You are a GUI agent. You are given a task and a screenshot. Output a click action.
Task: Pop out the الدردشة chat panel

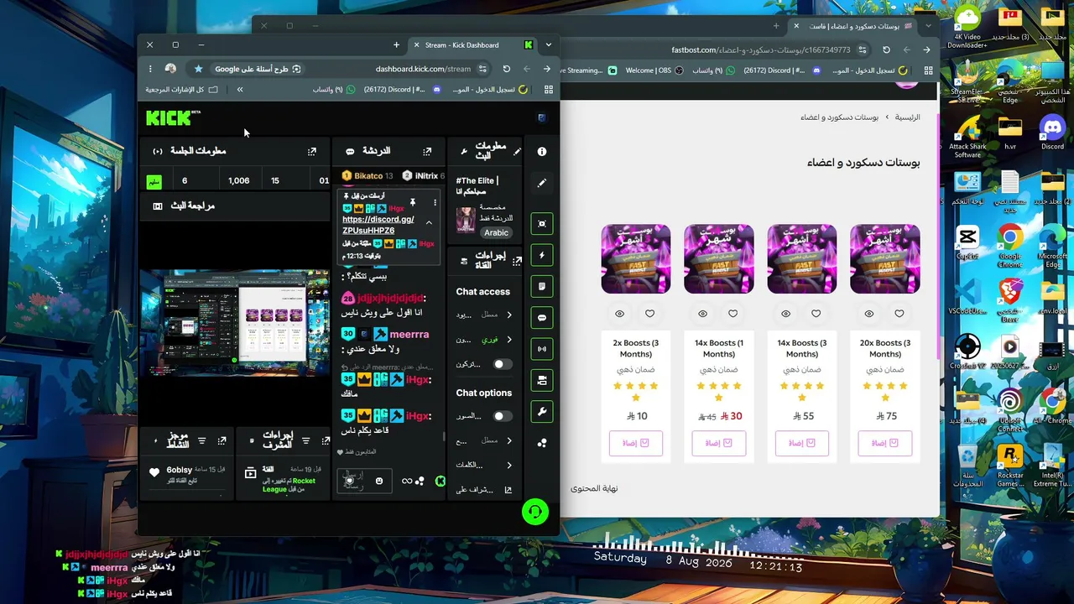[x=427, y=152]
